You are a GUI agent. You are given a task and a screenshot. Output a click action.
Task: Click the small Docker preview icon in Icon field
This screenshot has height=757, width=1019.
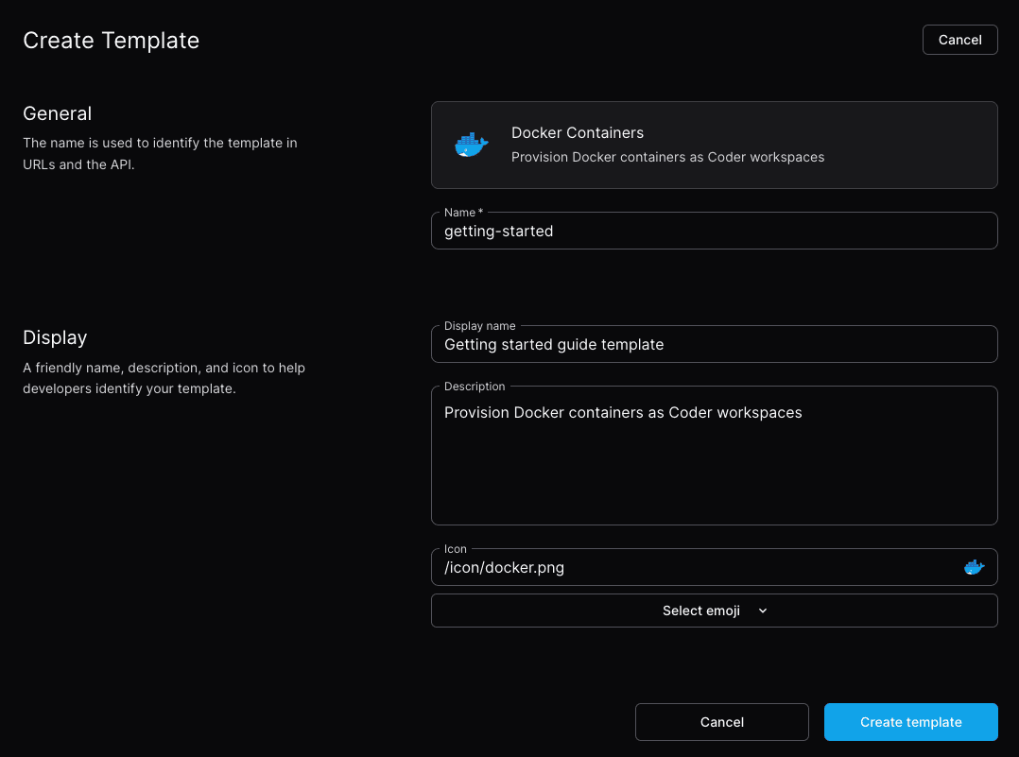[x=974, y=567]
